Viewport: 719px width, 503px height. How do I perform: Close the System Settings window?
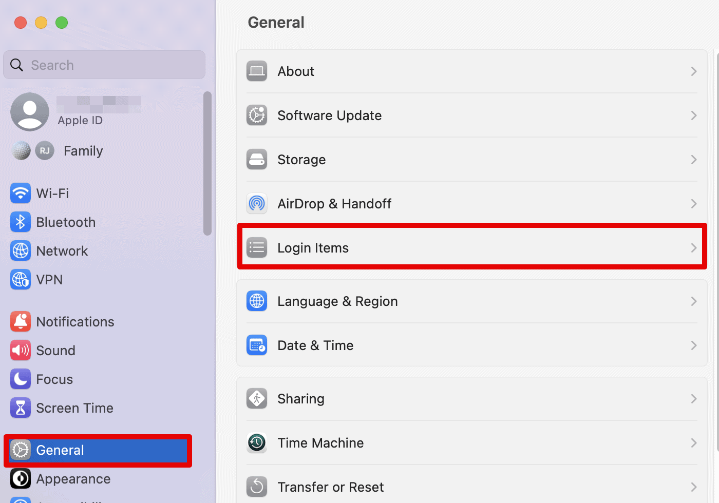point(21,23)
